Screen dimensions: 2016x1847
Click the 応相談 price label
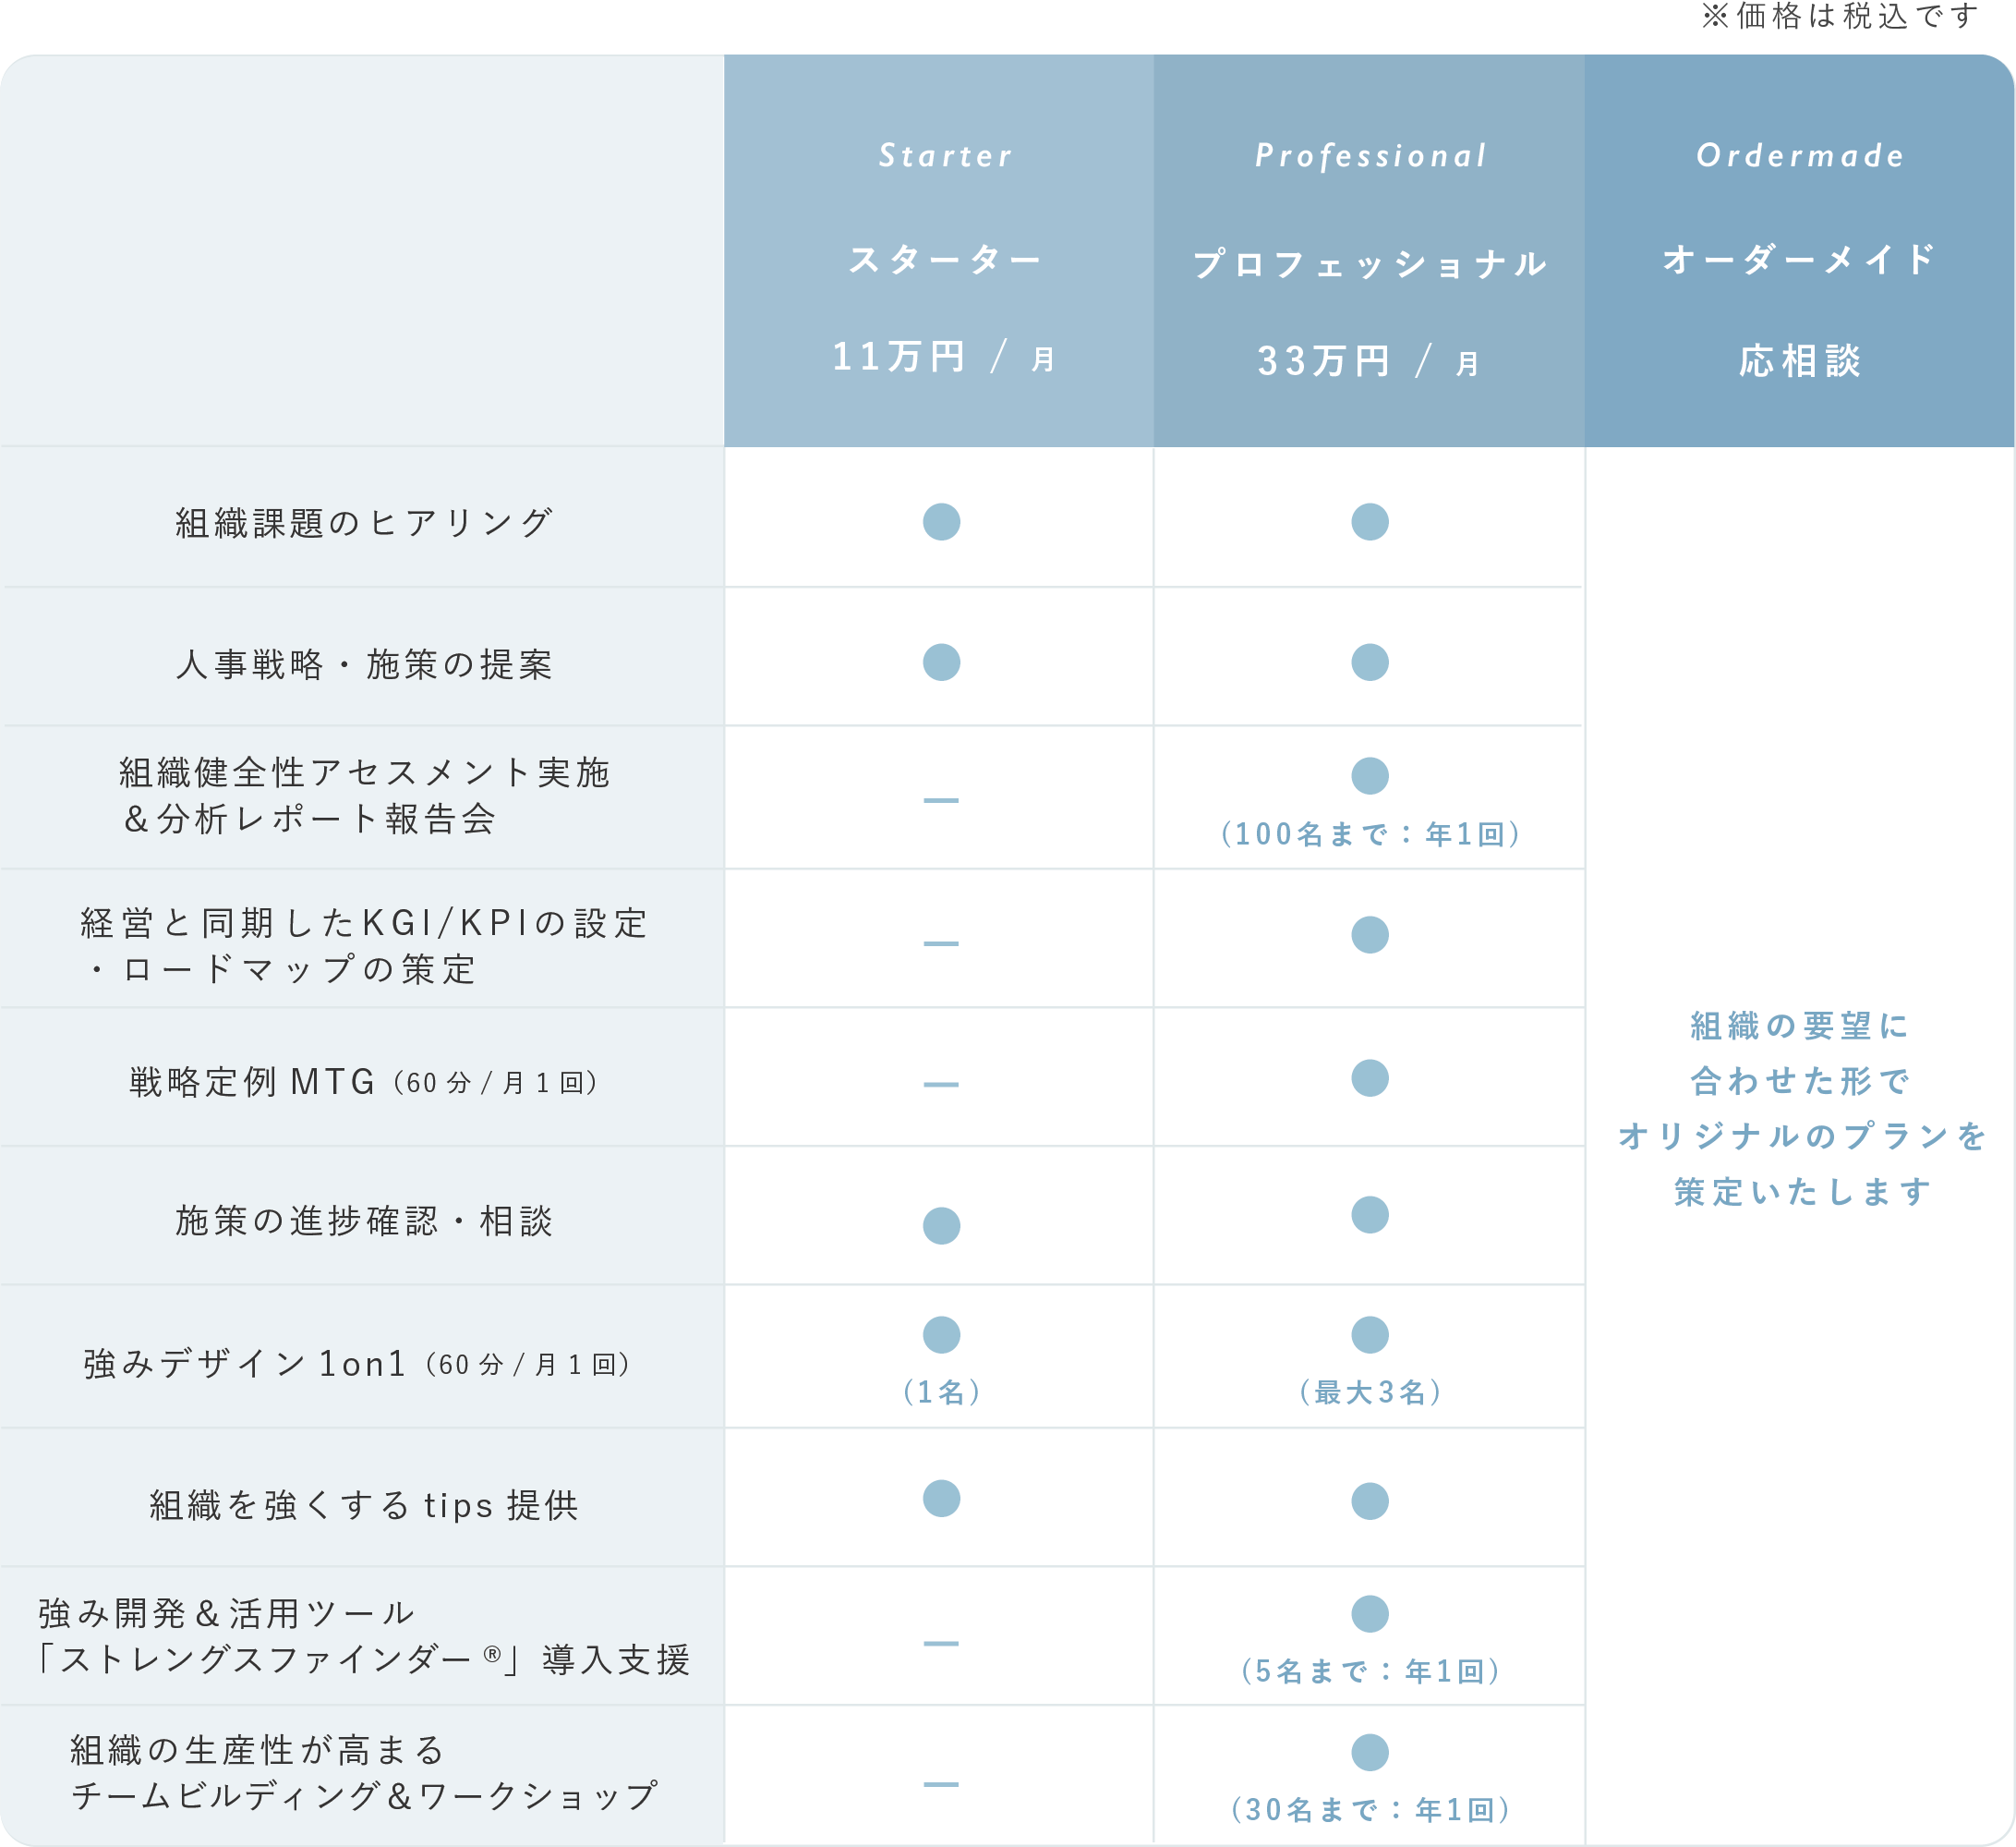[1800, 361]
